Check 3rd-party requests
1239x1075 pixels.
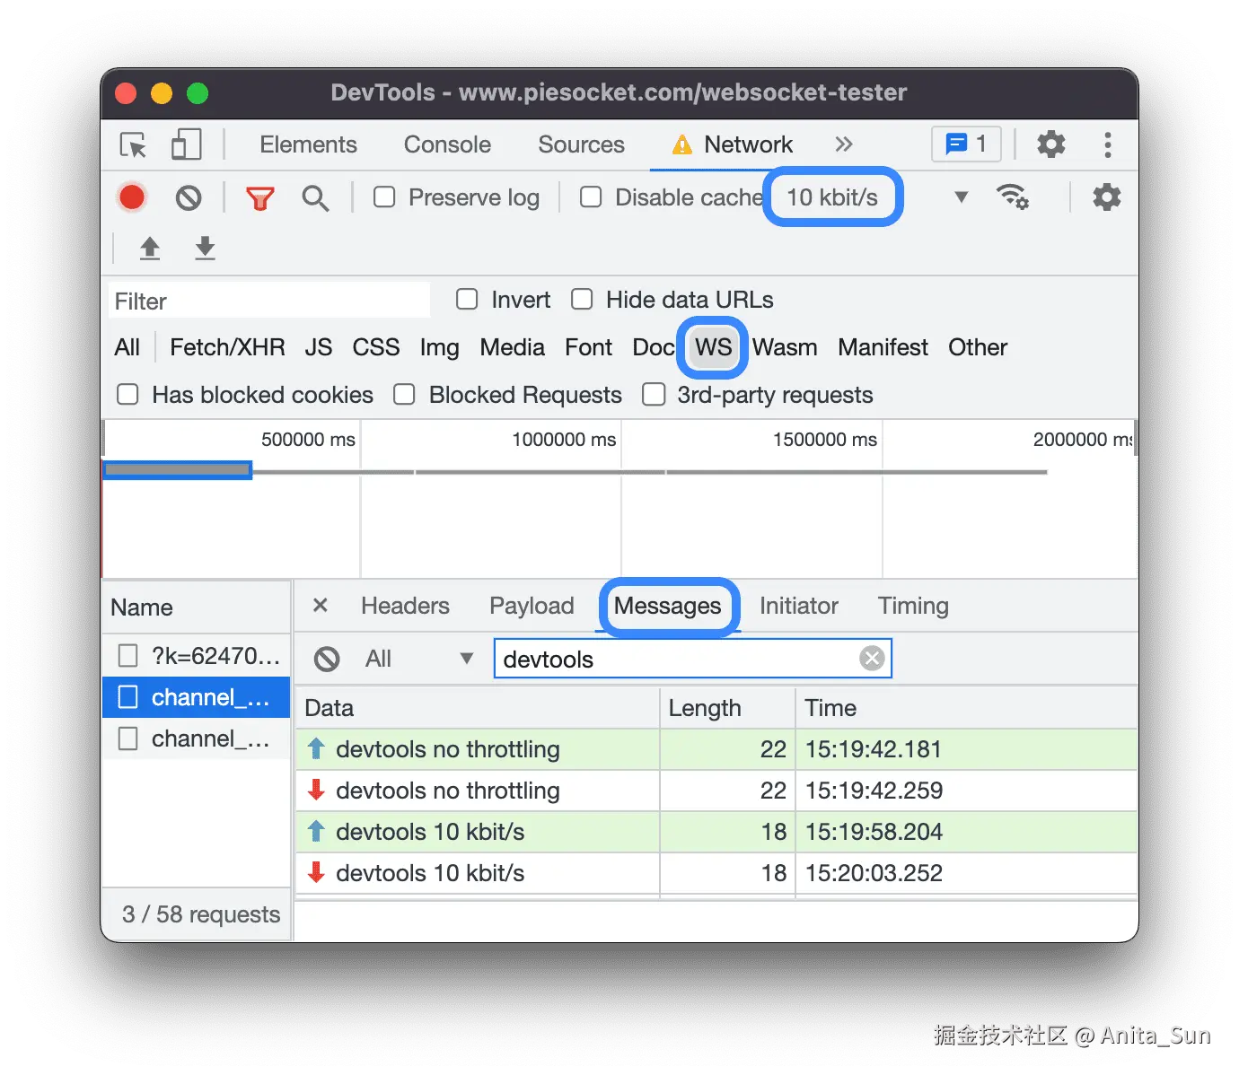click(x=654, y=394)
